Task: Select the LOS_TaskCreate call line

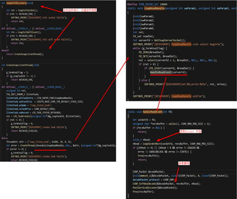Action: point(44,116)
